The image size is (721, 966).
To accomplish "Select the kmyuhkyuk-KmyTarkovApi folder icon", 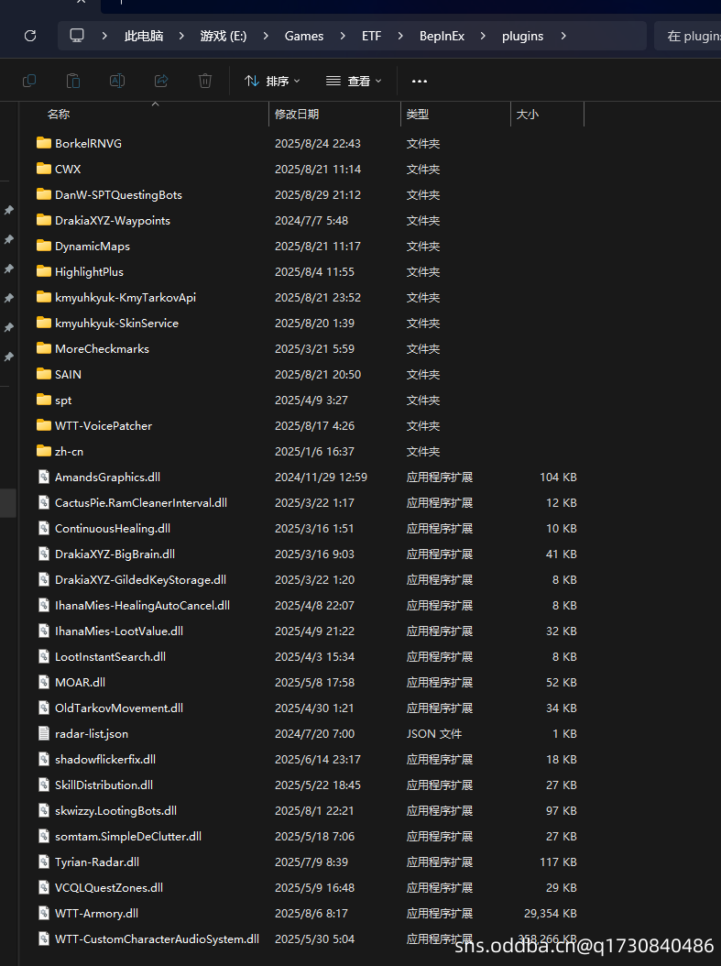I will click(x=44, y=297).
